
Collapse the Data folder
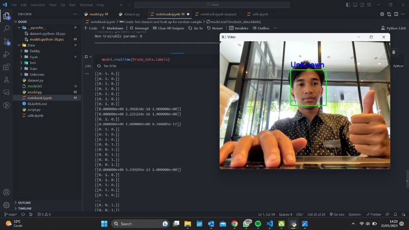(x=19, y=45)
